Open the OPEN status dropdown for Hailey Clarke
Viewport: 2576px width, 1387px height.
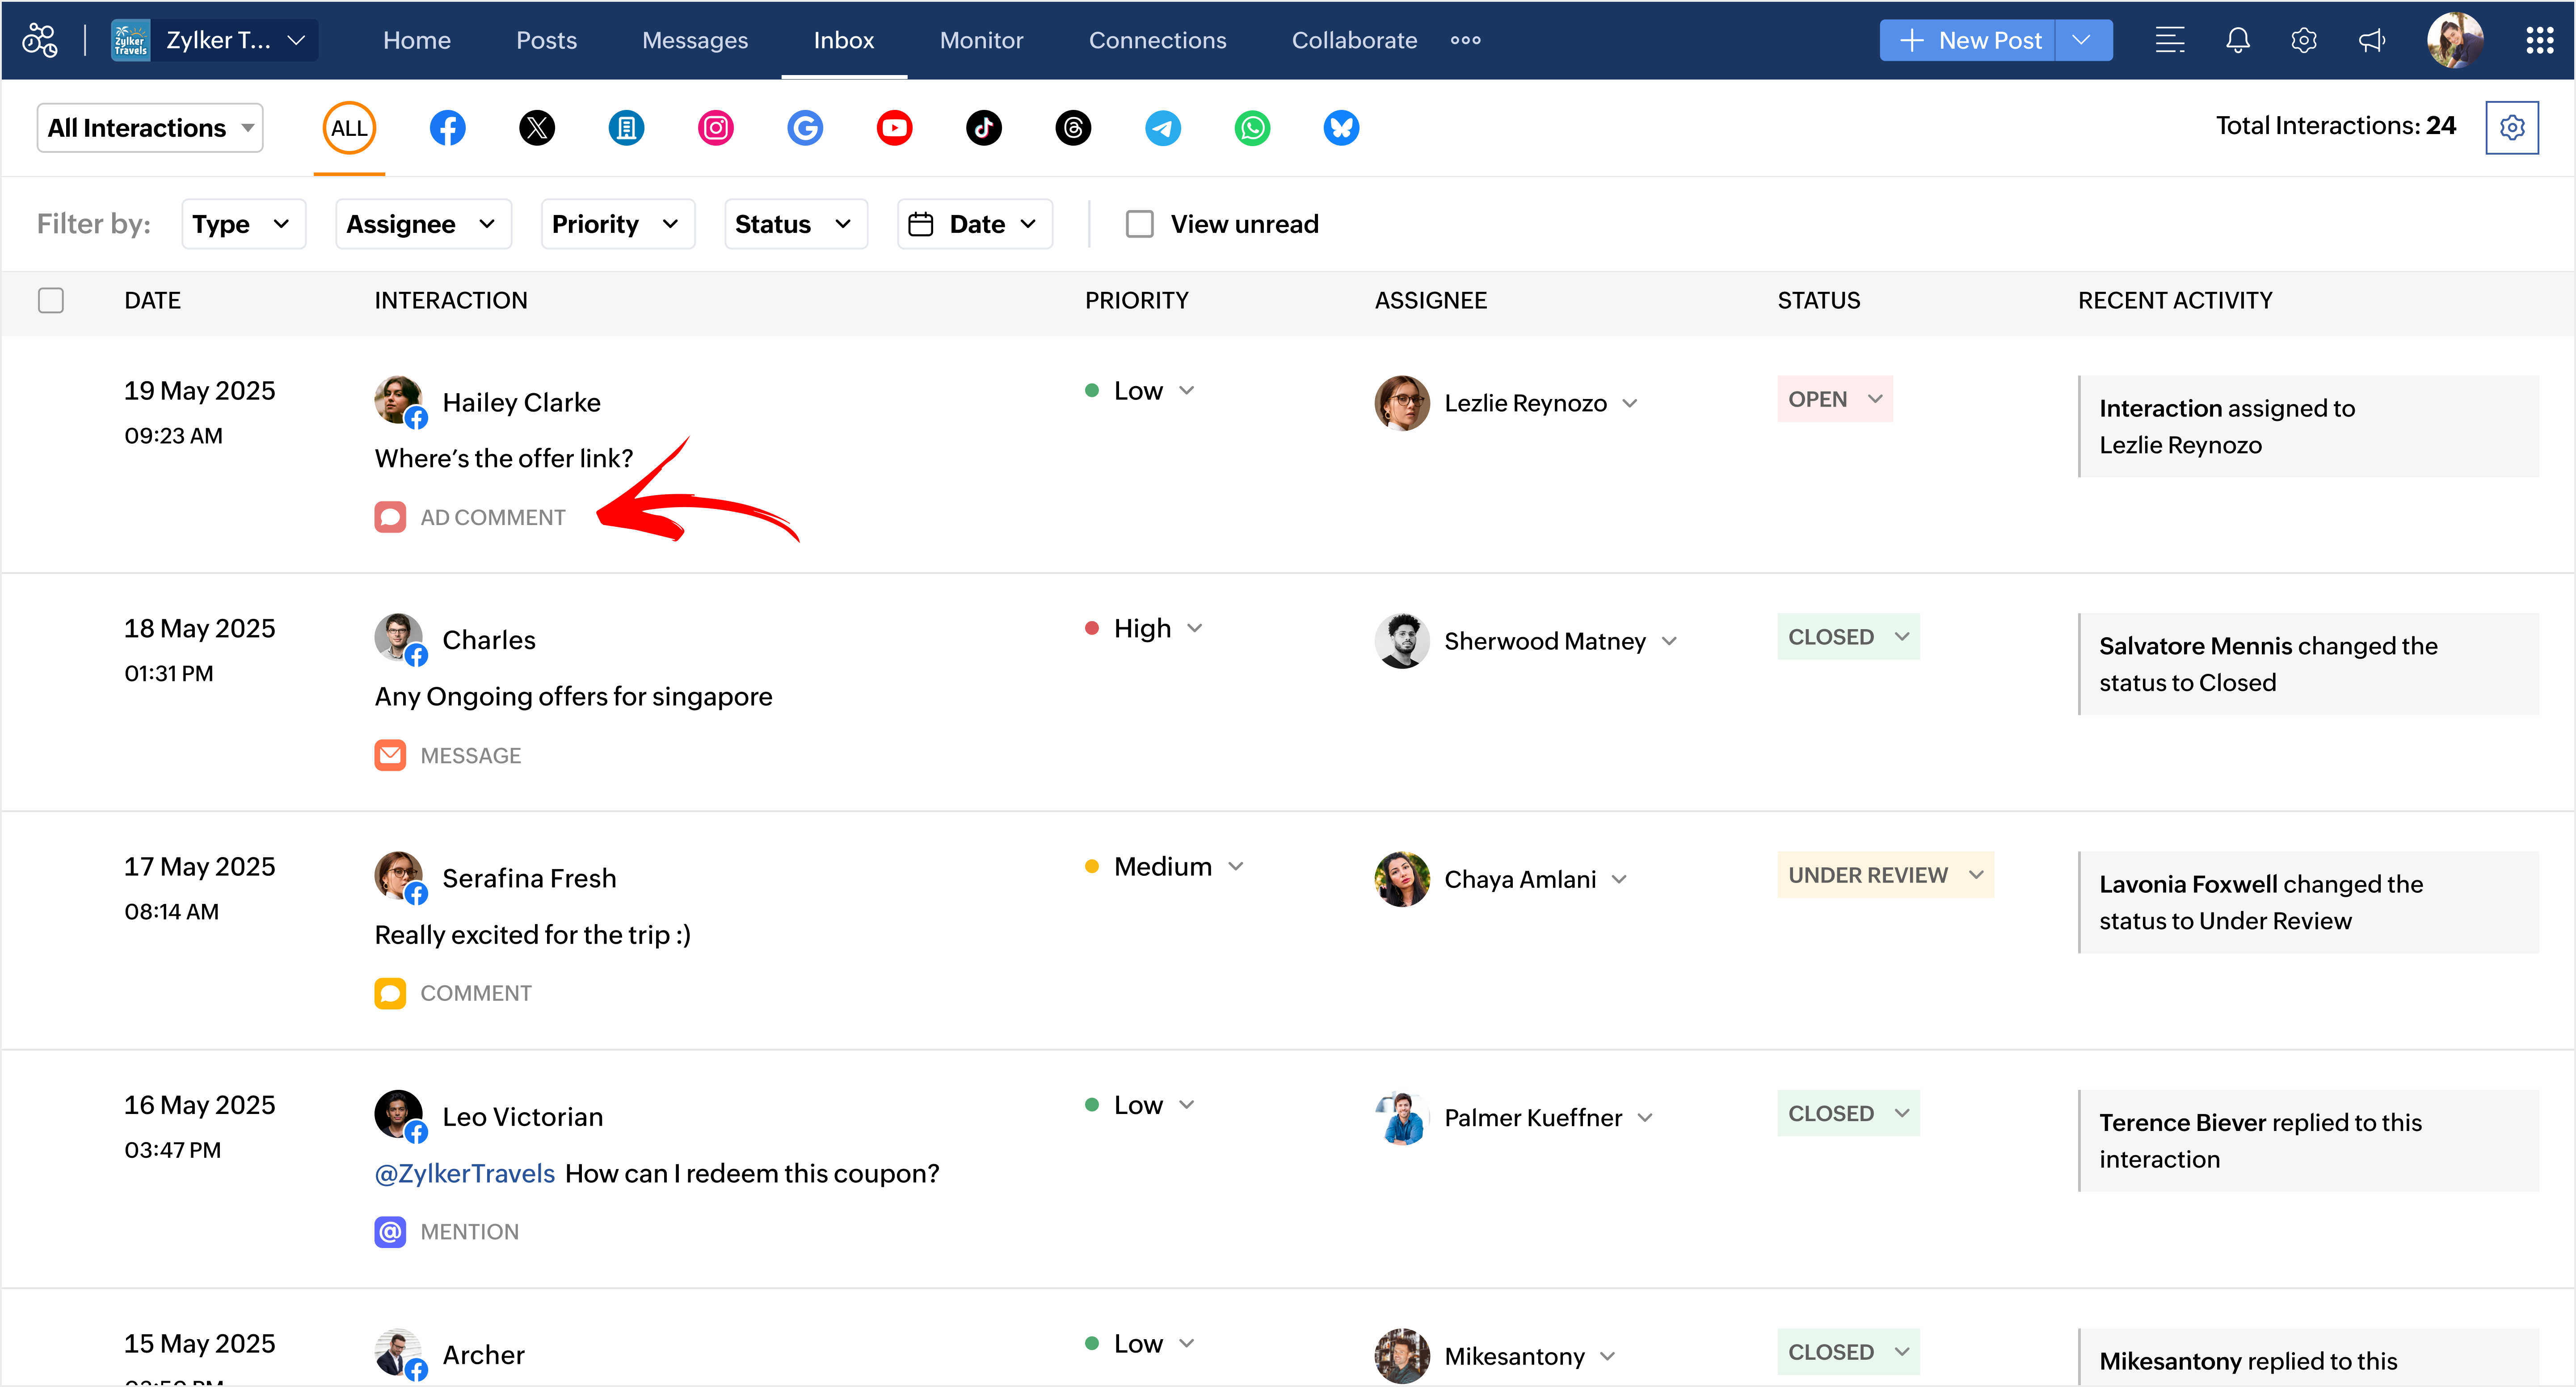[x=1834, y=399]
